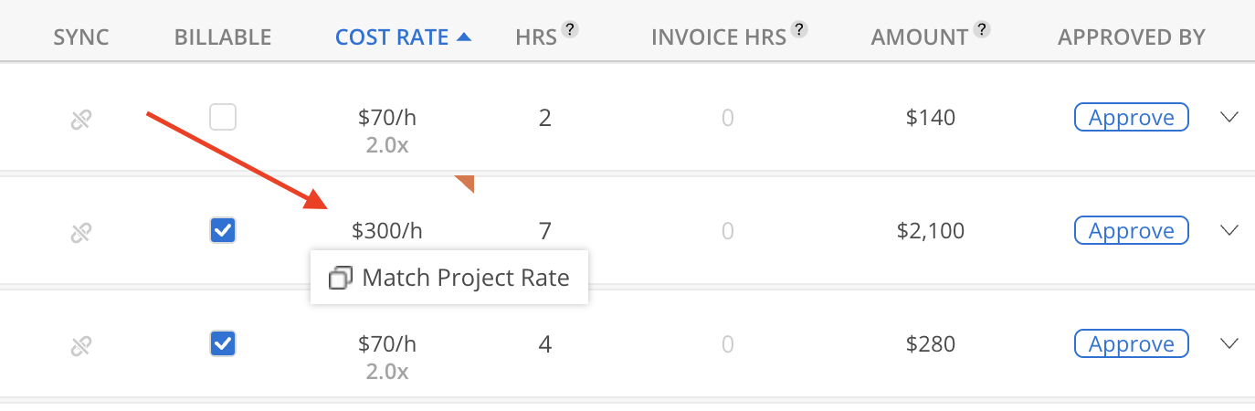Approve the $140 time entry
This screenshot has height=411, width=1255.
pyautogui.click(x=1131, y=117)
